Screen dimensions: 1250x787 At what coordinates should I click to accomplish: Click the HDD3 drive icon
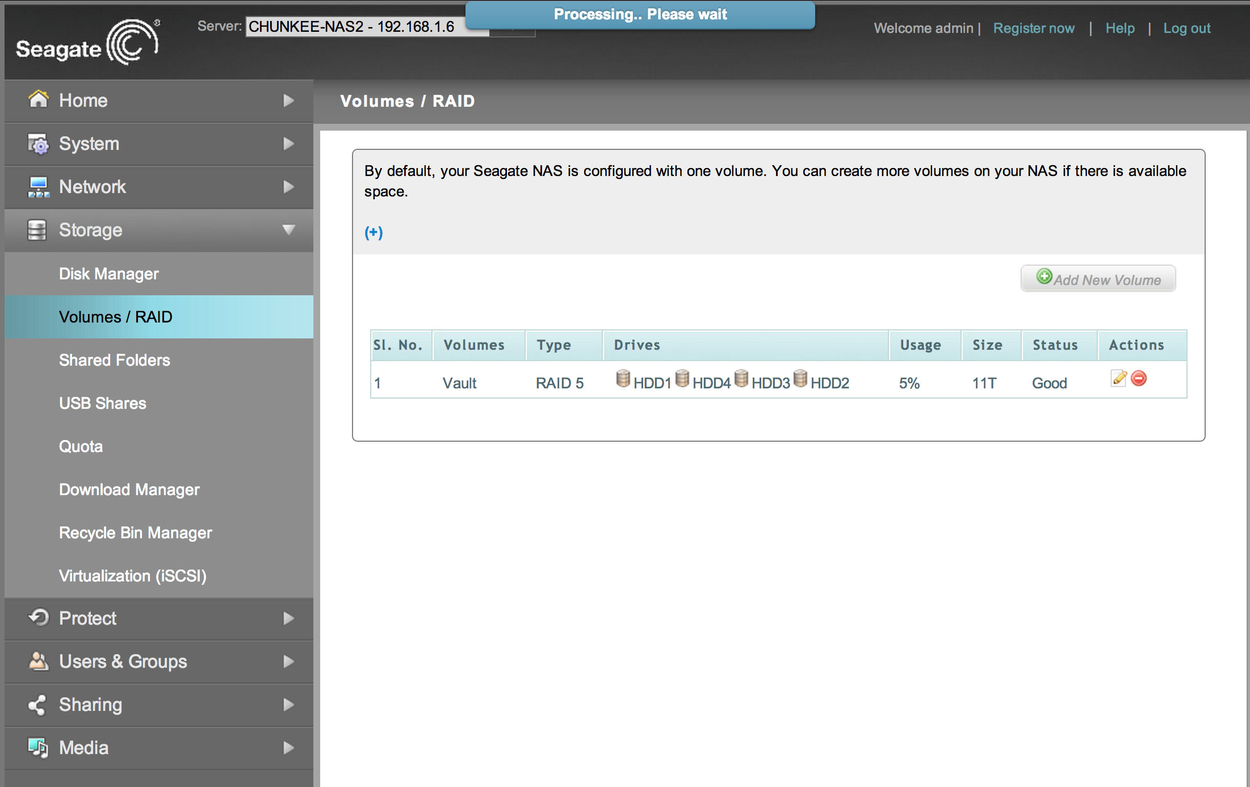[741, 378]
